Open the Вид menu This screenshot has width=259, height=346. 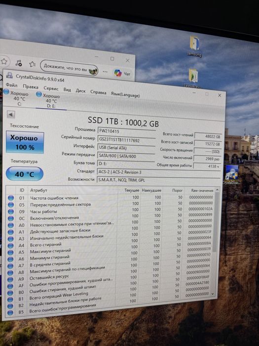click(x=67, y=90)
